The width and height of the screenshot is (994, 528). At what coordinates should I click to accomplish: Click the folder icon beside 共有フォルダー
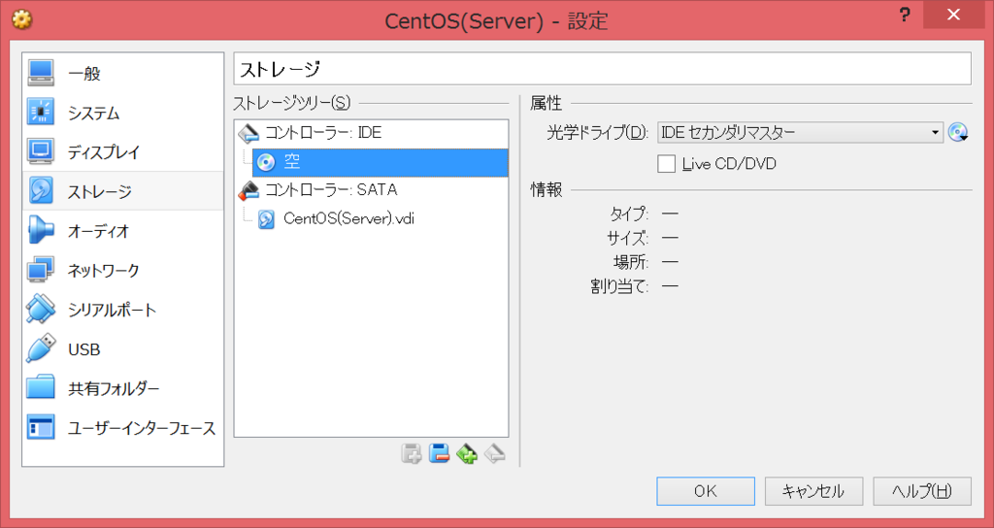[x=41, y=387]
